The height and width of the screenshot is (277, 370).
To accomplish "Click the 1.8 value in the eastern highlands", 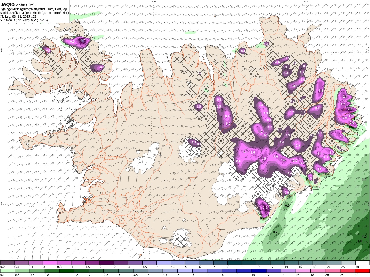I will click(x=321, y=91).
